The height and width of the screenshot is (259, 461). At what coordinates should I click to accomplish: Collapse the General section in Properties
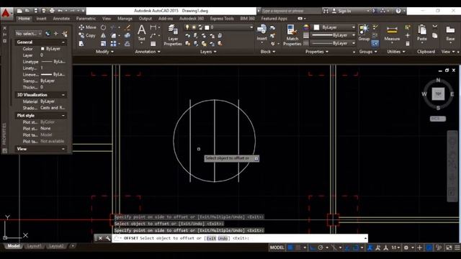tap(63, 42)
